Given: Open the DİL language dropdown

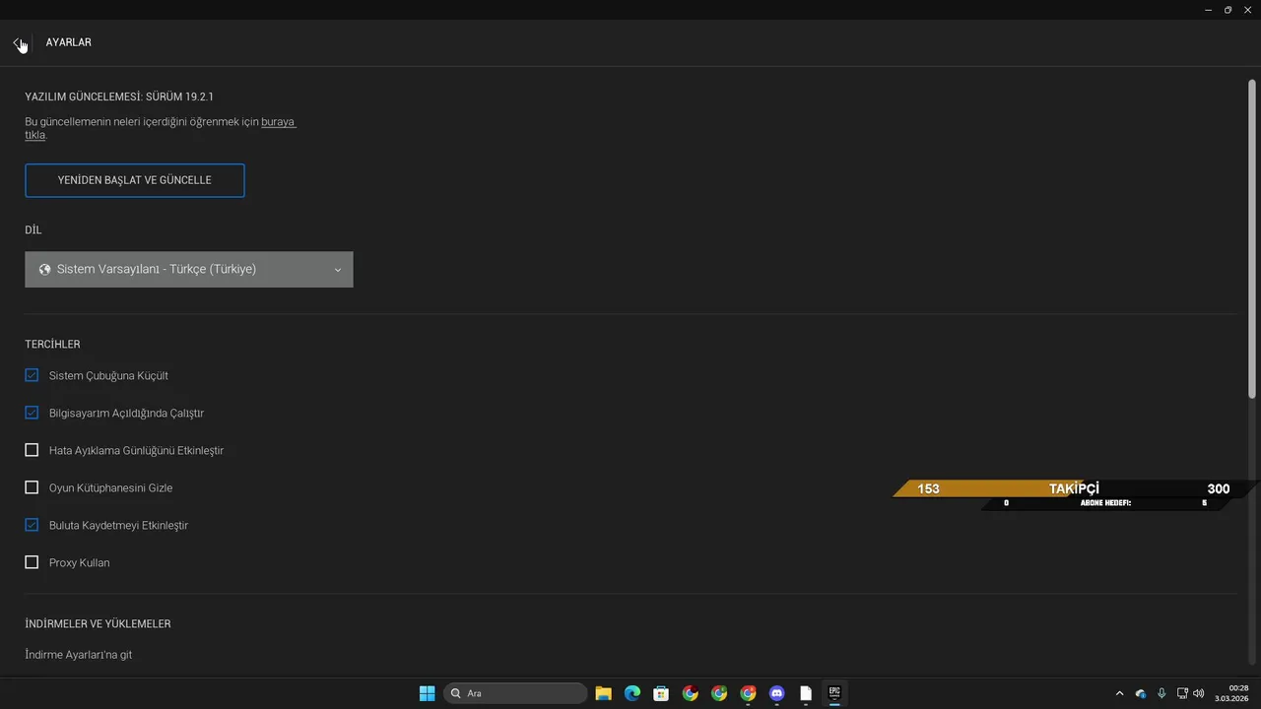Looking at the screenshot, I should [x=189, y=270].
